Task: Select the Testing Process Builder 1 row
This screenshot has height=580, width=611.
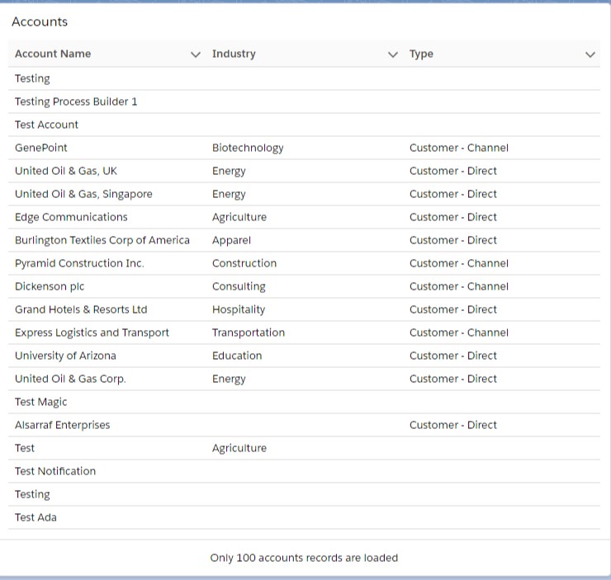Action: click(304, 101)
